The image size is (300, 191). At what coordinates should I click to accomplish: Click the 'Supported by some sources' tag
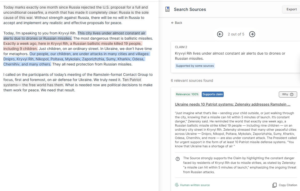[195, 66]
